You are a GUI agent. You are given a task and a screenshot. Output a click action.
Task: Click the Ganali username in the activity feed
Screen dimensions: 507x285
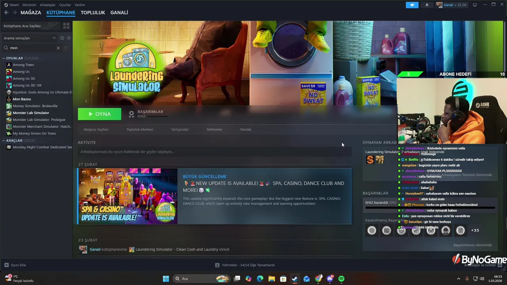(x=95, y=249)
